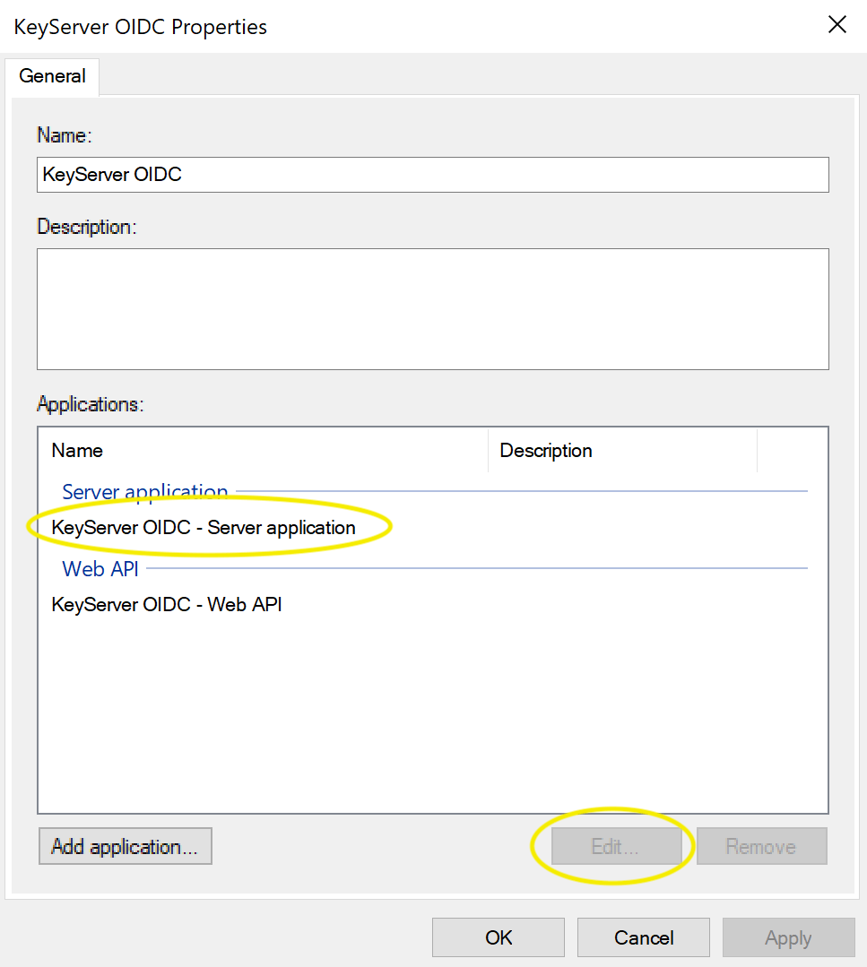
Task: Select KeyServer OIDC - Server application entry
Action: (x=204, y=528)
